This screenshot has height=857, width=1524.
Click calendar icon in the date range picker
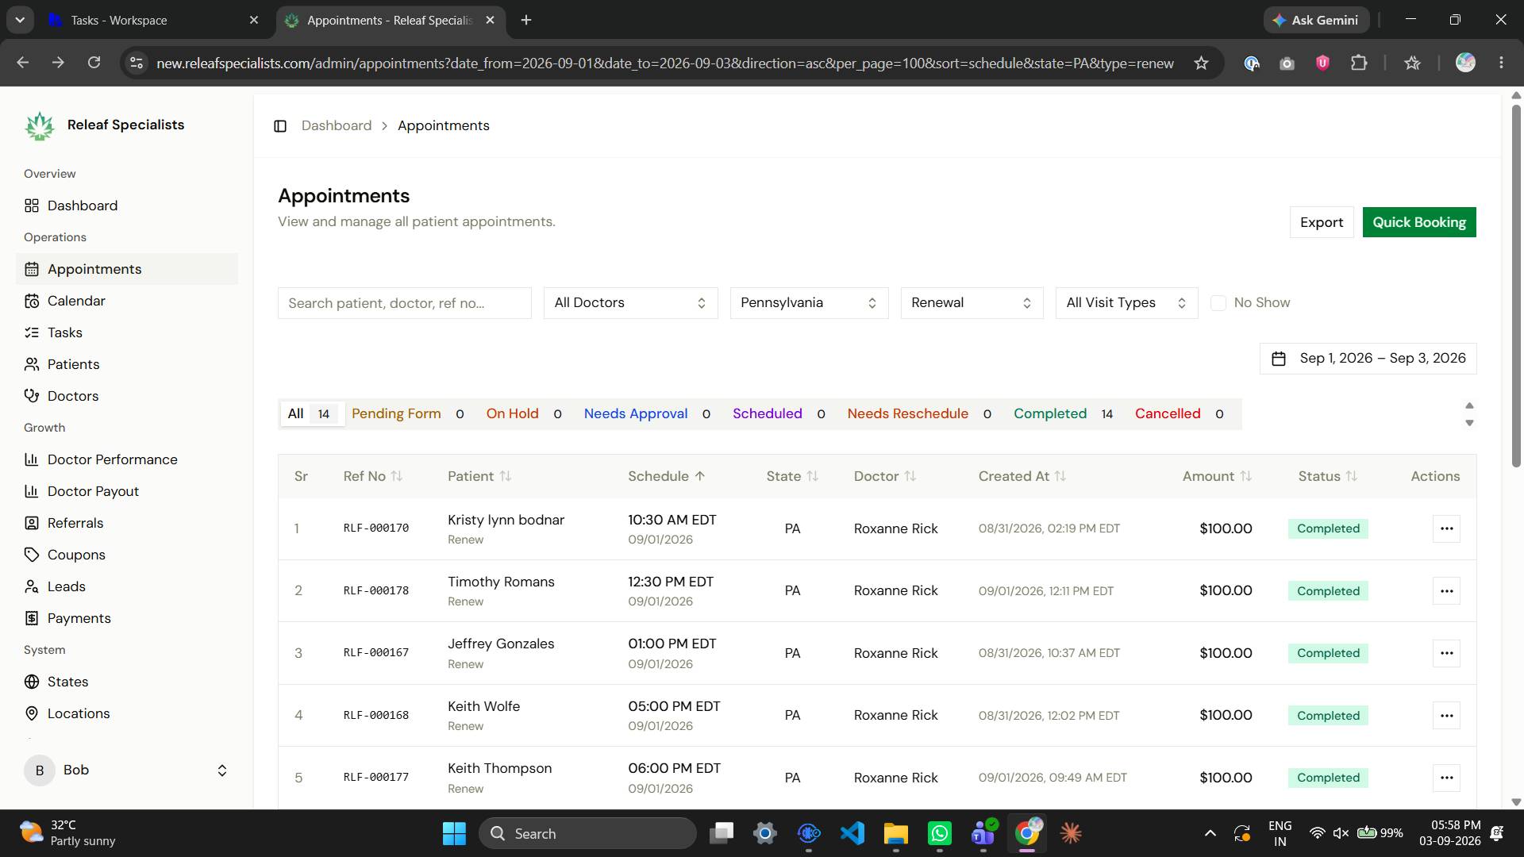(x=1279, y=359)
